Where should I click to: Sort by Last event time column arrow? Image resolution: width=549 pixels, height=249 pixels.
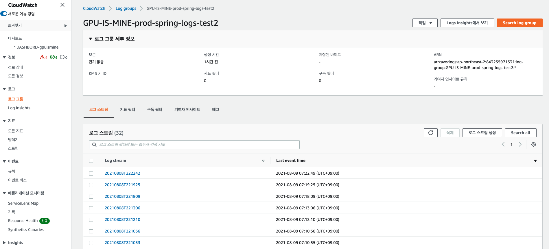coord(535,161)
